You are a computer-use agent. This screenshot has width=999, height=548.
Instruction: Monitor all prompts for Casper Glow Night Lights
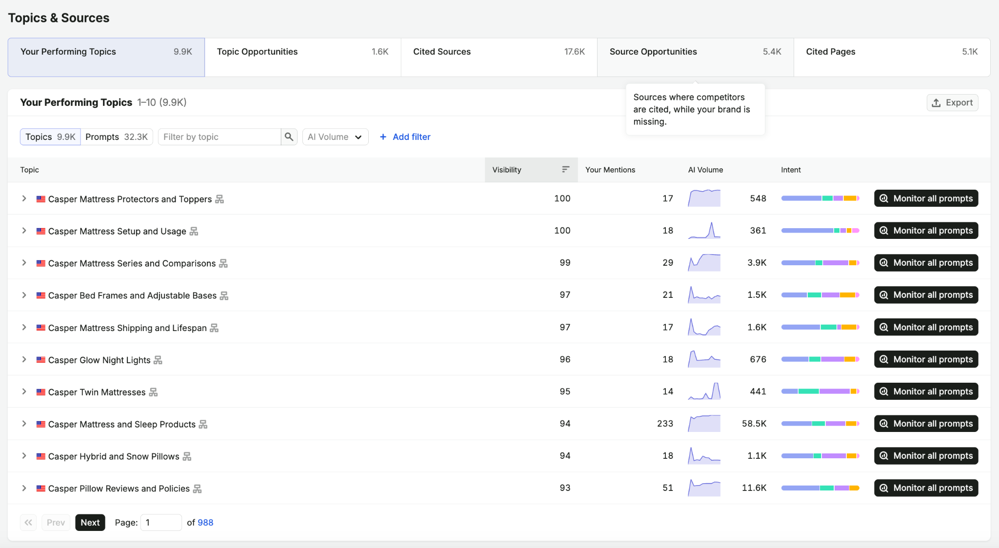926,359
